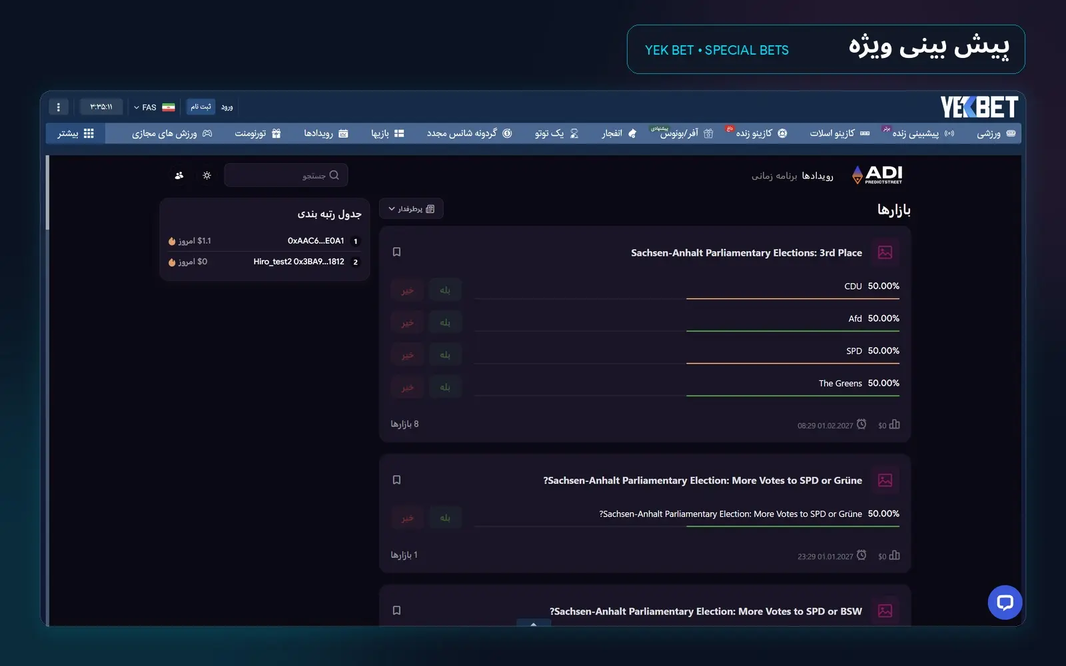Click the ADI Predictstreet logo
This screenshot has width=1066, height=666.
pos(877,174)
